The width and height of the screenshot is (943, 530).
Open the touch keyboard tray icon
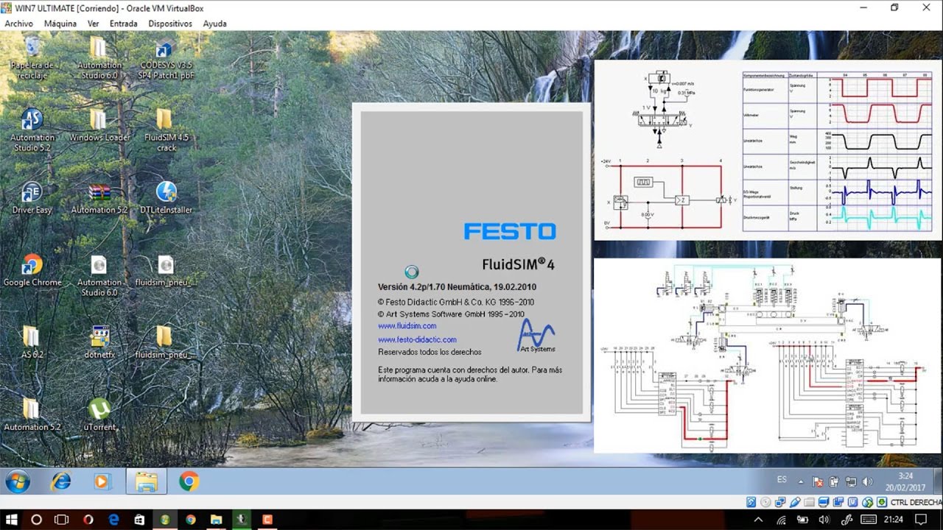tap(869, 520)
